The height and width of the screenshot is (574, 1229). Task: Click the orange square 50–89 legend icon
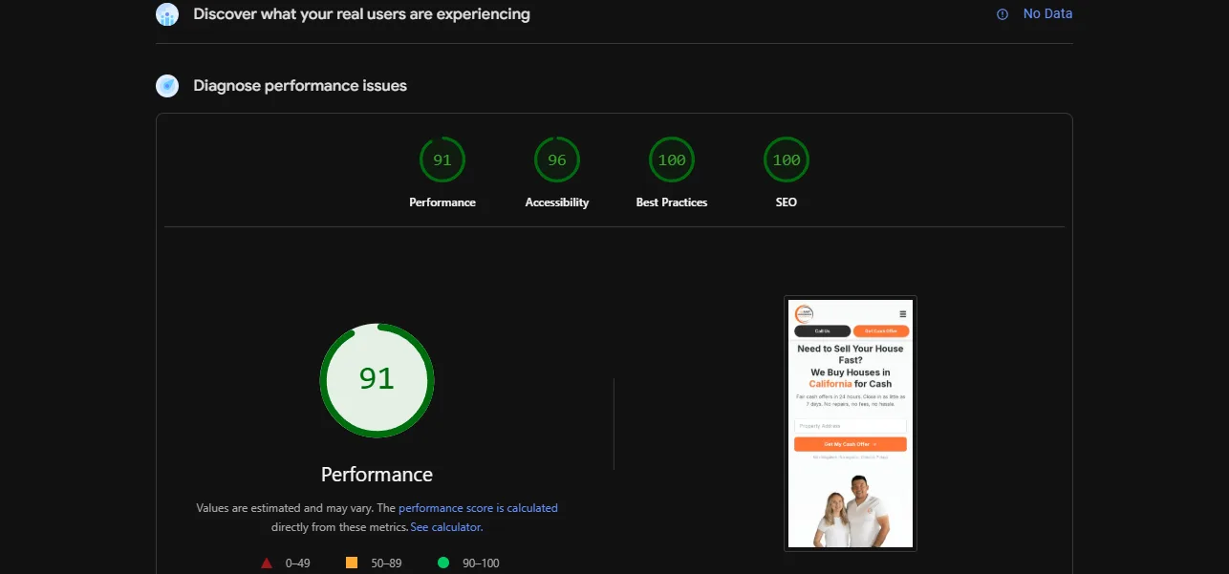(352, 563)
